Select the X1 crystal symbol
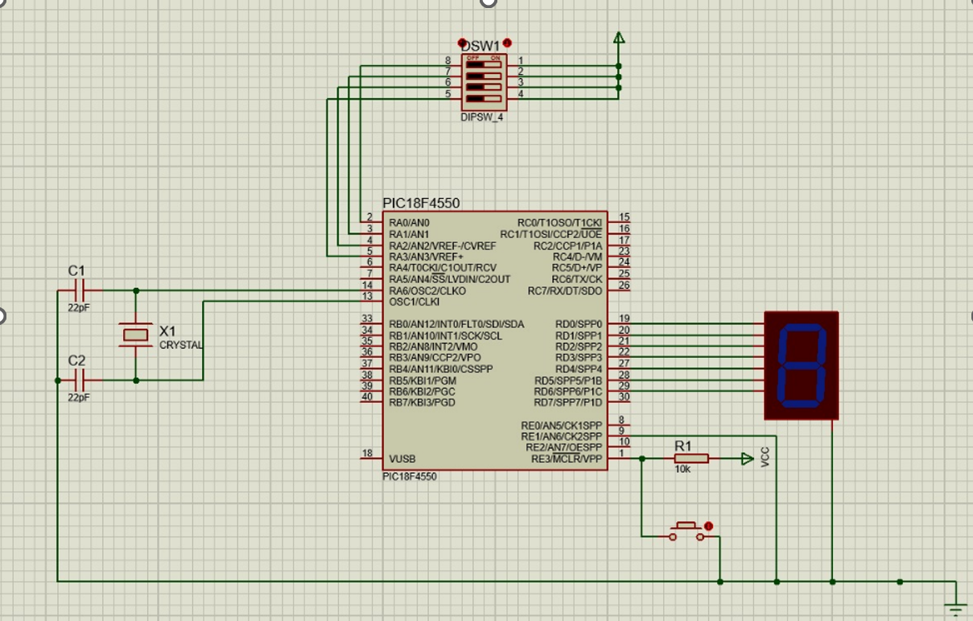 tap(135, 335)
